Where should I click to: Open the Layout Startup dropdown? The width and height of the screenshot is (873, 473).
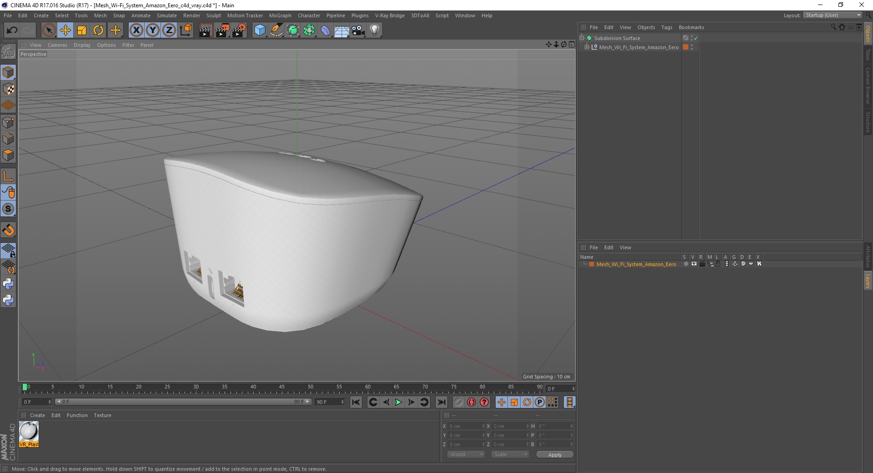pos(833,15)
